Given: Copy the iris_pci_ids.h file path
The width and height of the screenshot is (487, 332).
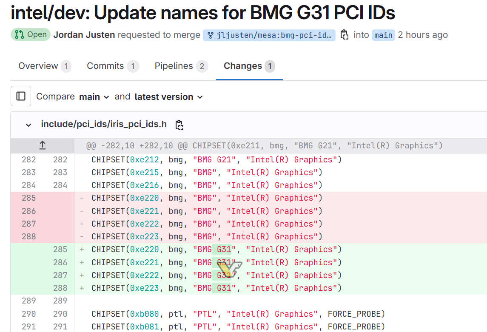Looking at the screenshot, I should point(179,125).
